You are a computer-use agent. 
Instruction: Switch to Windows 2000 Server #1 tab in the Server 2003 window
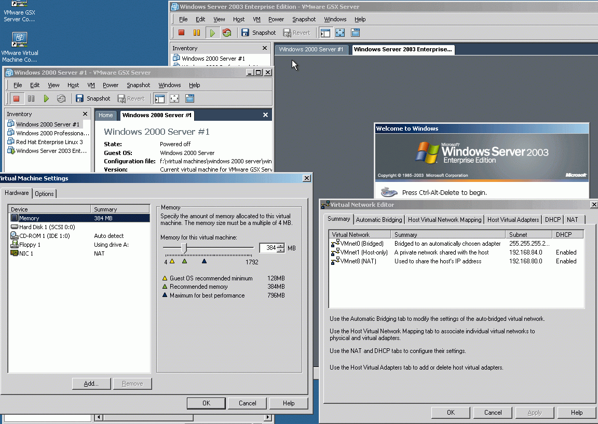pyautogui.click(x=311, y=49)
